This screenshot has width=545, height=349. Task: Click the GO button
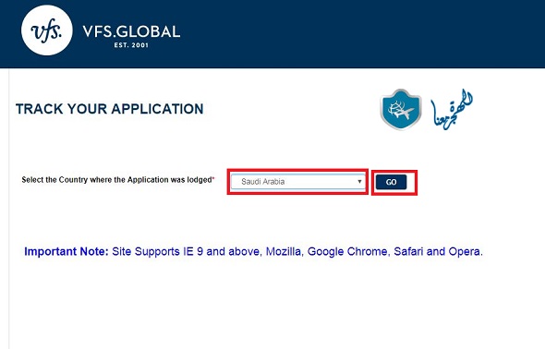pyautogui.click(x=391, y=182)
